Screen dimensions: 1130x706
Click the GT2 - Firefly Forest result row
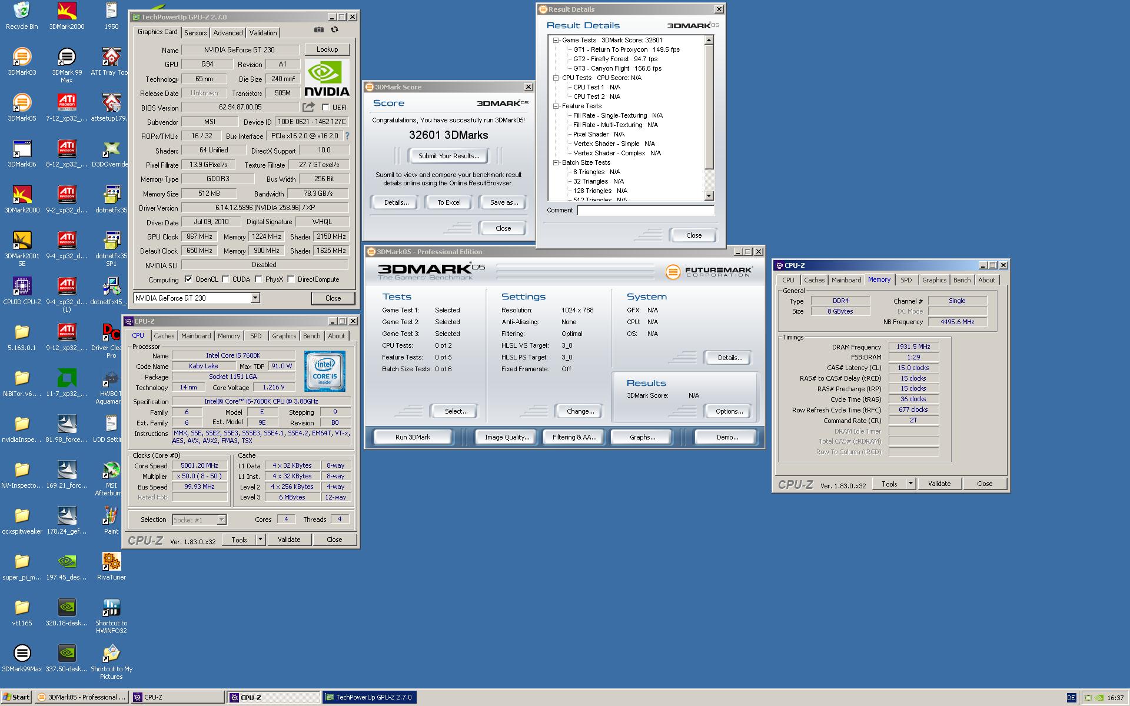(615, 59)
